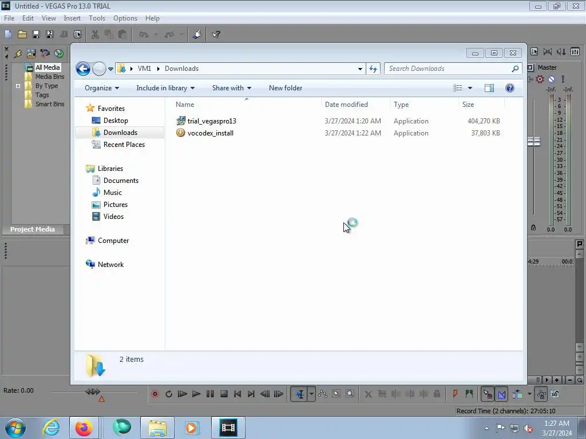Open Share with dropdown in Explorer
This screenshot has height=439, width=586.
[232, 87]
